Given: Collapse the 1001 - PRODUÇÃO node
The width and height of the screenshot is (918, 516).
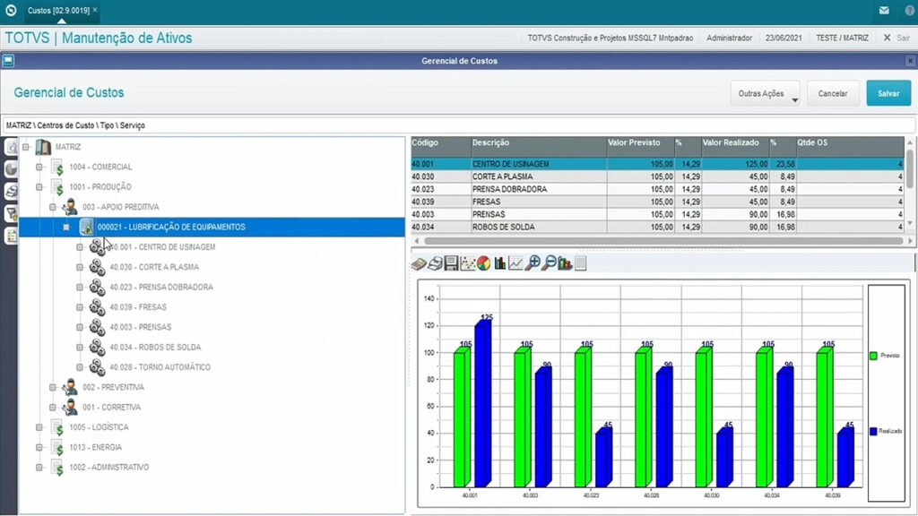Looking at the screenshot, I should pyautogui.click(x=39, y=187).
